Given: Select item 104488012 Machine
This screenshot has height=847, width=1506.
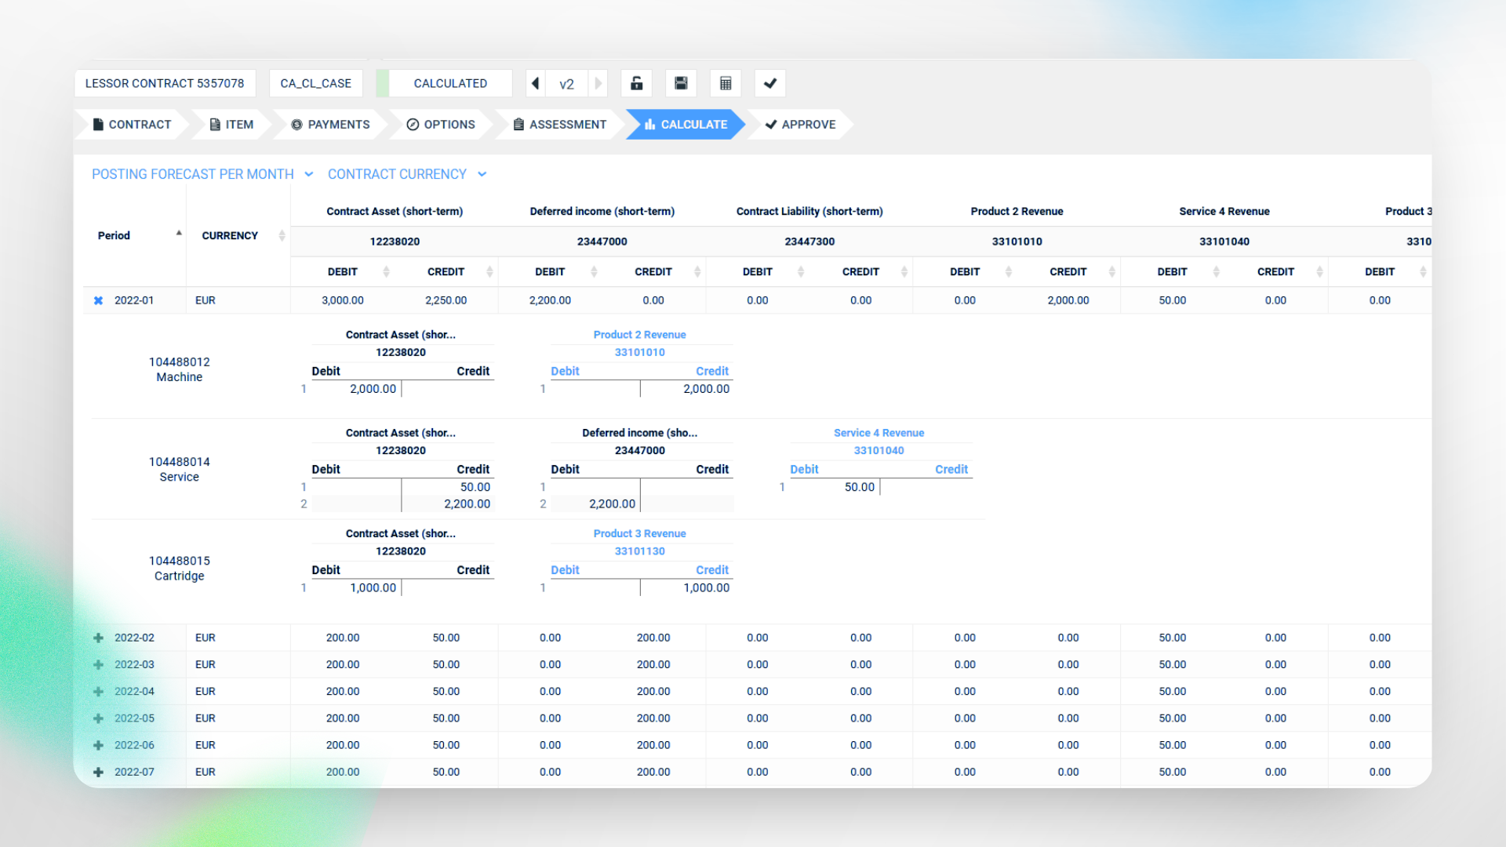Looking at the screenshot, I should [x=179, y=369].
